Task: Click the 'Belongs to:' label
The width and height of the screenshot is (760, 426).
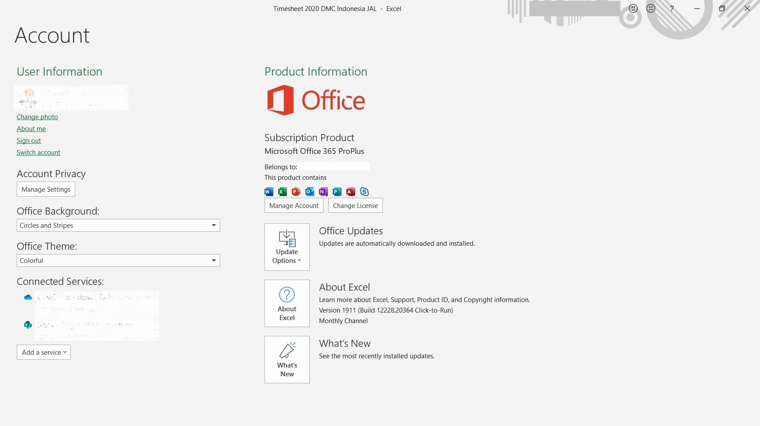Action: [281, 167]
